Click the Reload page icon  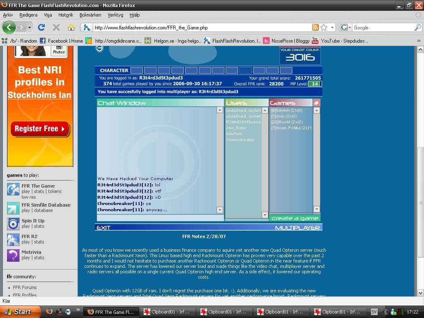click(41, 27)
